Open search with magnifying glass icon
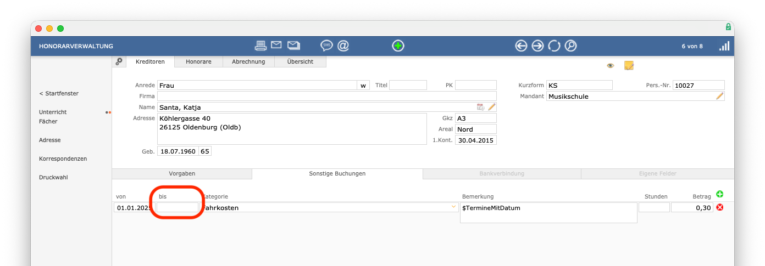This screenshot has width=765, height=266. (x=571, y=46)
